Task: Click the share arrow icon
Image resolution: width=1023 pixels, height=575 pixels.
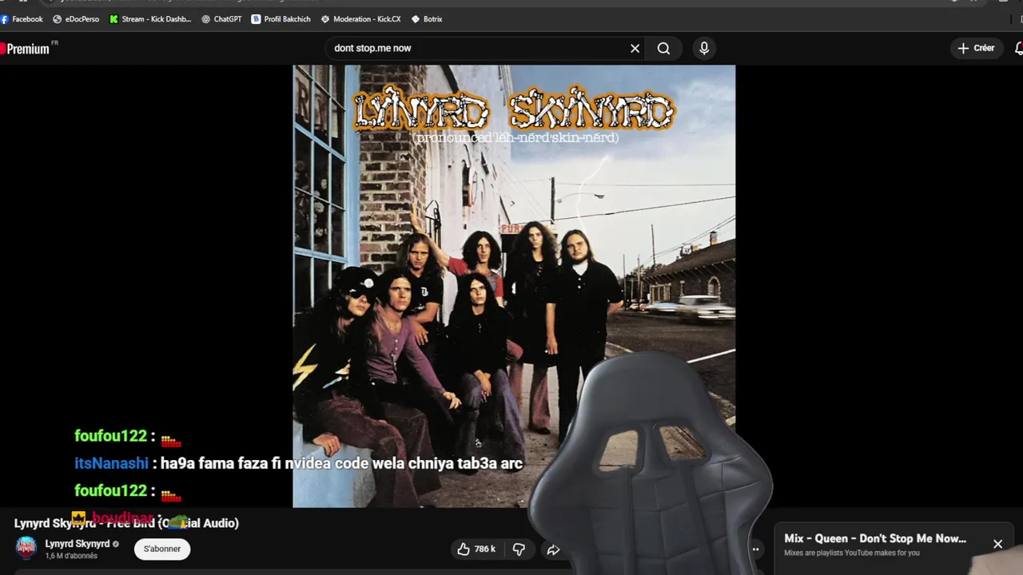Action: click(553, 549)
